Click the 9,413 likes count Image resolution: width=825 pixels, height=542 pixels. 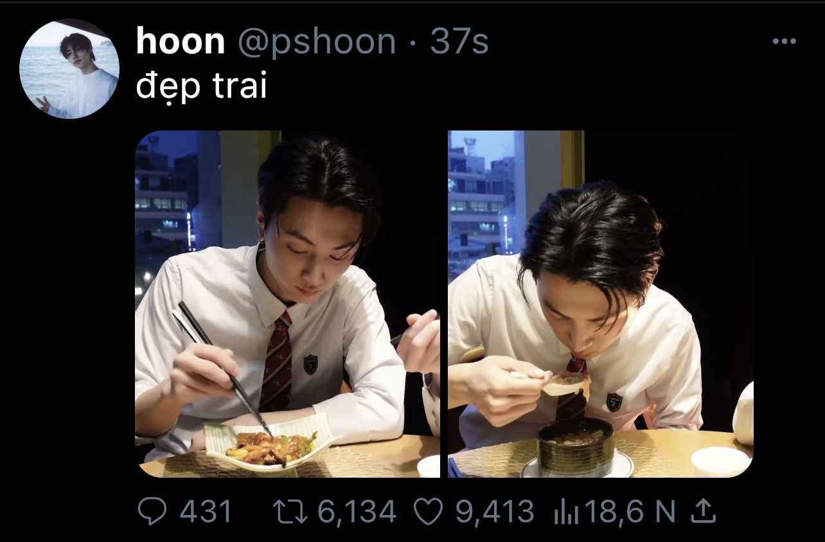pos(495,512)
